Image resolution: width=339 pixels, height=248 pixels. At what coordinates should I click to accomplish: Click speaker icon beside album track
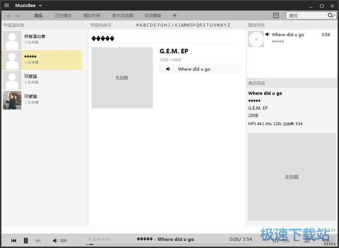[x=168, y=69]
